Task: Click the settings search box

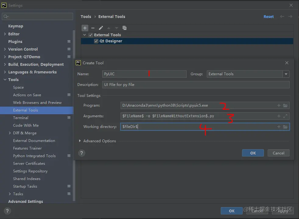Action: 37,16
